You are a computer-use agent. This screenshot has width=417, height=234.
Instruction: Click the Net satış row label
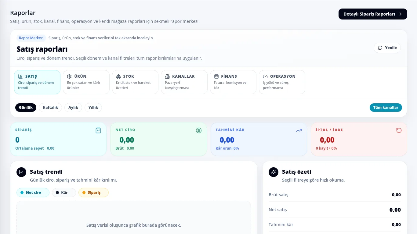coord(278,210)
